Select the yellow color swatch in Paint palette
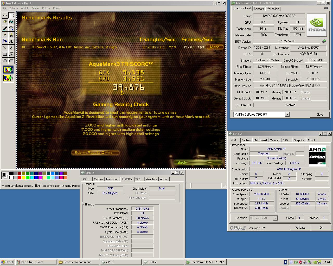 tap(24, 178)
